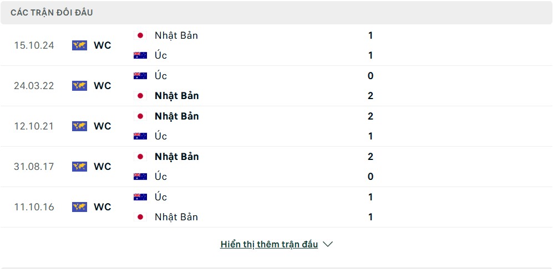Click Úc team name in the 12.10.21 match
Image resolution: width=553 pixels, height=269 pixels.
coord(161,136)
